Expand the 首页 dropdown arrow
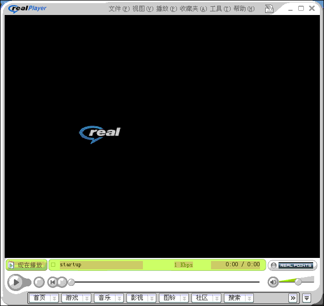The width and height of the screenshot is (324, 306). (x=55, y=298)
